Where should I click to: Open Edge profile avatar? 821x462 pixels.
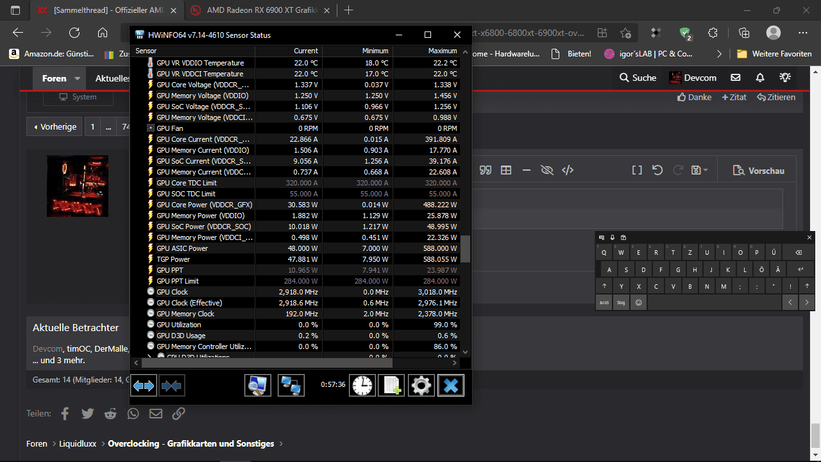click(x=774, y=33)
